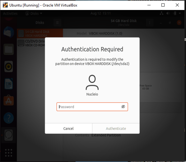Click the VirtualBox title bar icon
The image size is (186, 162).
(x=5, y=5)
